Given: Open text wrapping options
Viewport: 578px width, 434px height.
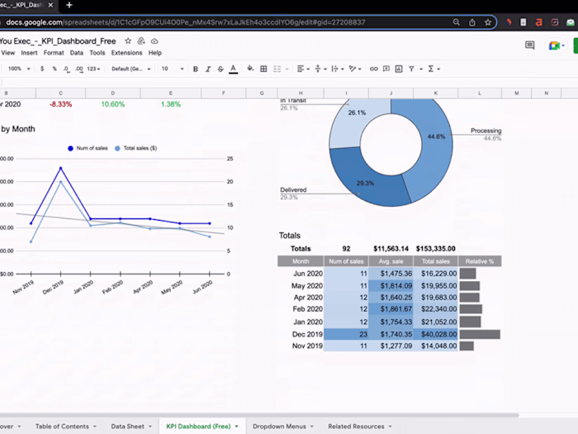Looking at the screenshot, I should 337,69.
